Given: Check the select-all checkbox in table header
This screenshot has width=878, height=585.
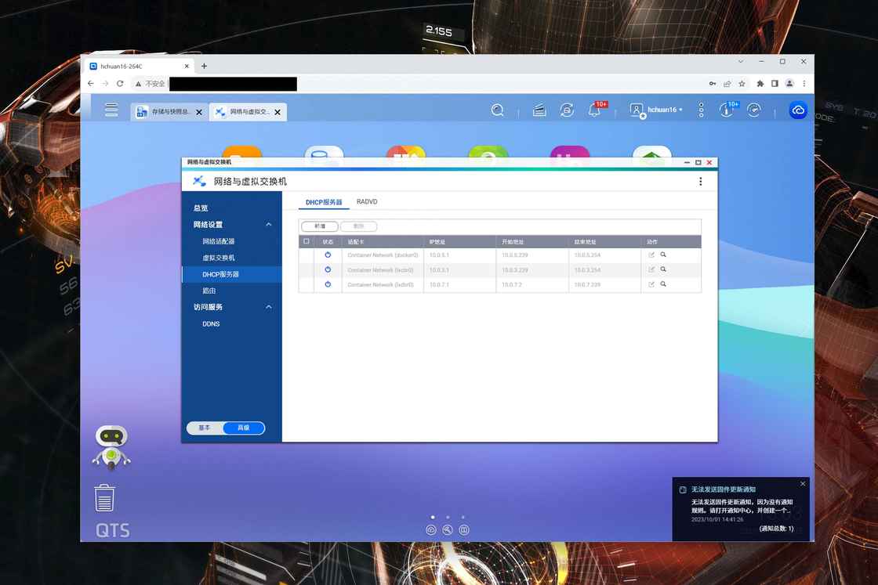Looking at the screenshot, I should point(307,242).
